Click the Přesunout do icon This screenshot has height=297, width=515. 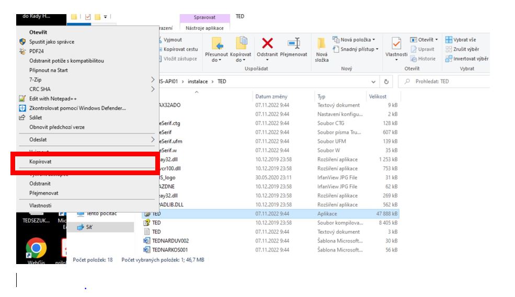(216, 43)
